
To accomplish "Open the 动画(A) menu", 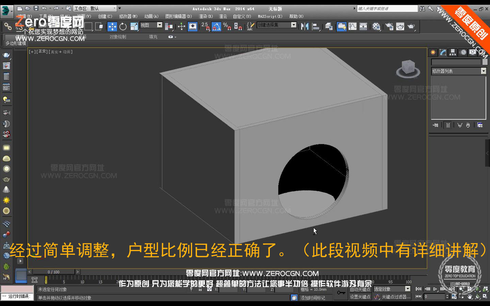I will pyautogui.click(x=151, y=16).
